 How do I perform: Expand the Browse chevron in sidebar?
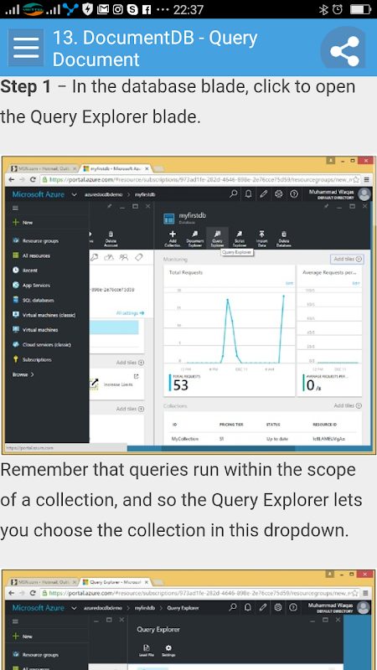[33, 374]
